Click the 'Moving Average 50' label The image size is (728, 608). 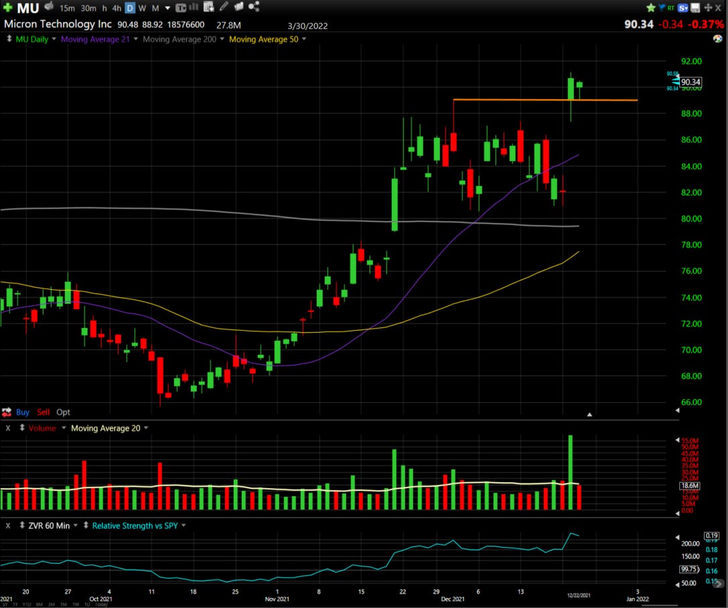point(264,40)
